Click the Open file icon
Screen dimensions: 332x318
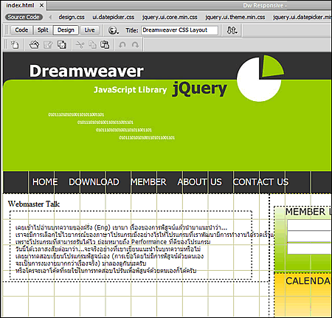click(34, 45)
